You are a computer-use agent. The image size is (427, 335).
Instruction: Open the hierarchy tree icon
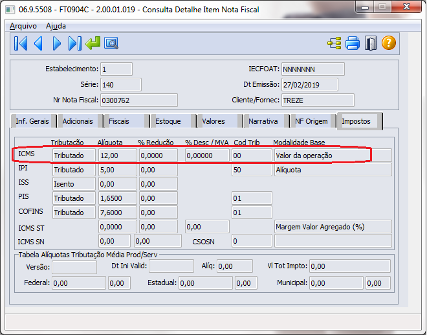coord(334,43)
